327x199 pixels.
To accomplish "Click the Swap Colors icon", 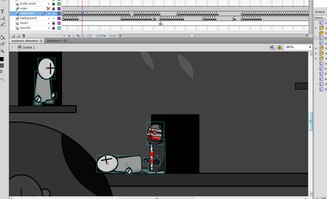I will pyautogui.click(x=1, y=71).
